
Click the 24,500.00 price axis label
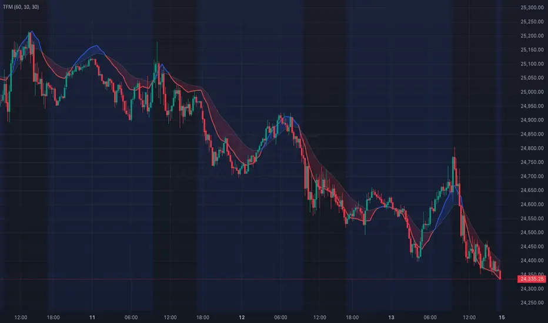(x=532, y=232)
